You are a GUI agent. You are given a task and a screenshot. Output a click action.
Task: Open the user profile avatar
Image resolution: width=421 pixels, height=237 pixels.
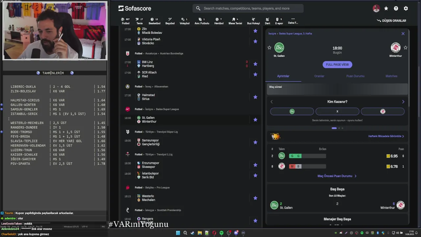point(376,9)
